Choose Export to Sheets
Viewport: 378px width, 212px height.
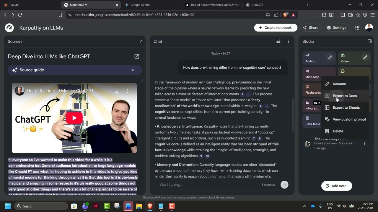(x=345, y=107)
